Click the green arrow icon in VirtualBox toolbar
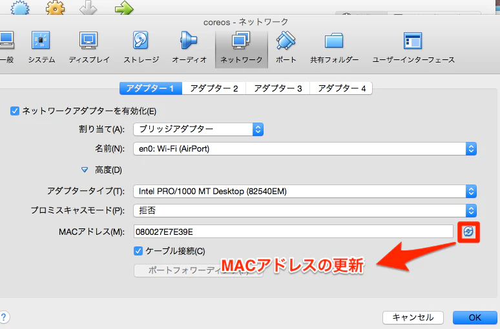This screenshot has width=500, height=329. click(123, 7)
